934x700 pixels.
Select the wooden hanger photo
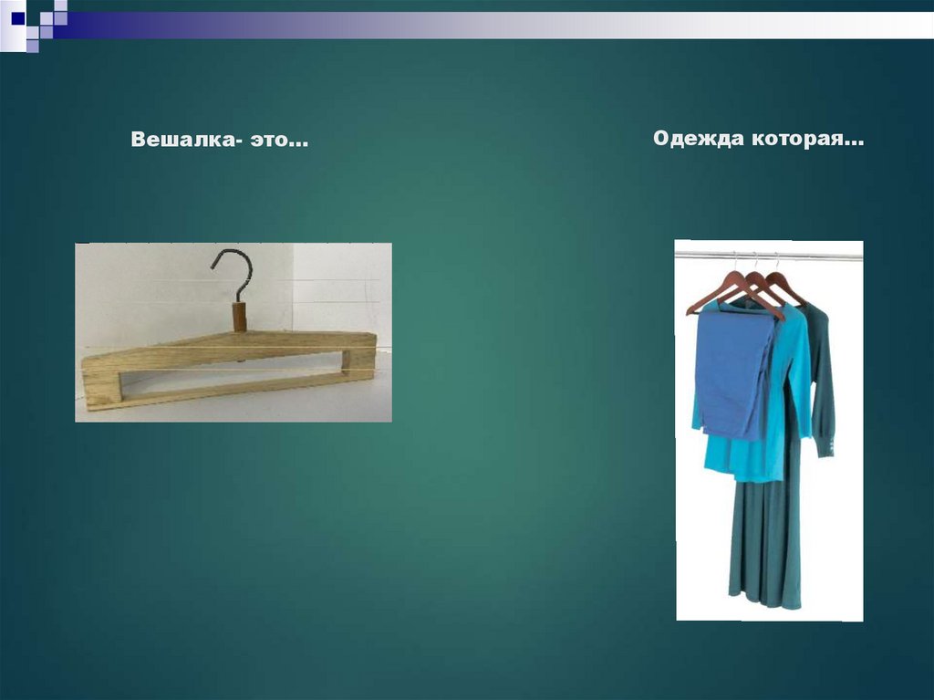point(233,332)
